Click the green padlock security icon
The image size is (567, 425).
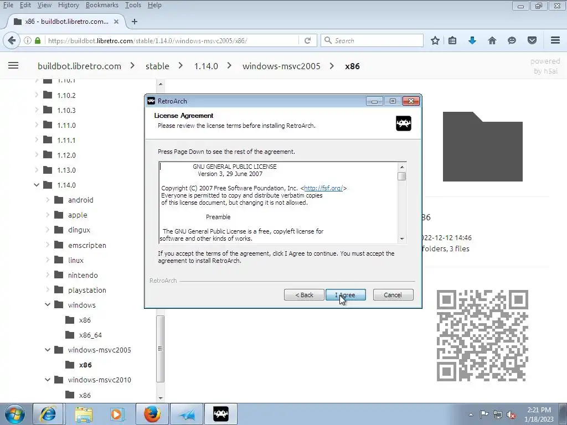click(x=37, y=40)
